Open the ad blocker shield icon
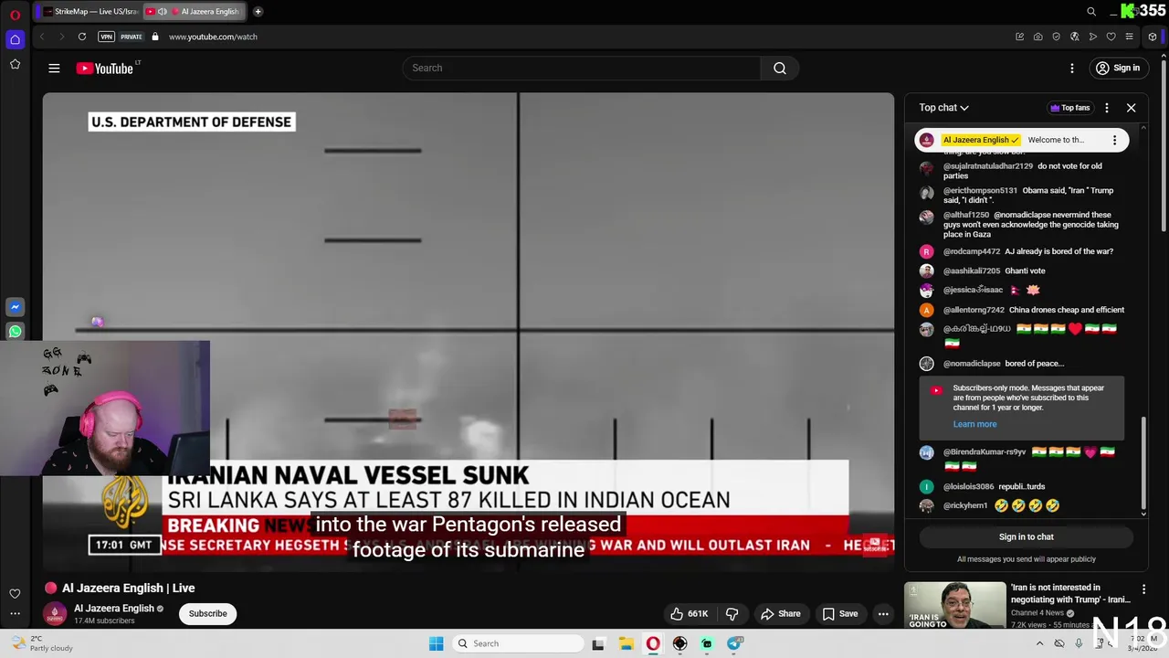Image resolution: width=1169 pixels, height=658 pixels. pos(1056,37)
